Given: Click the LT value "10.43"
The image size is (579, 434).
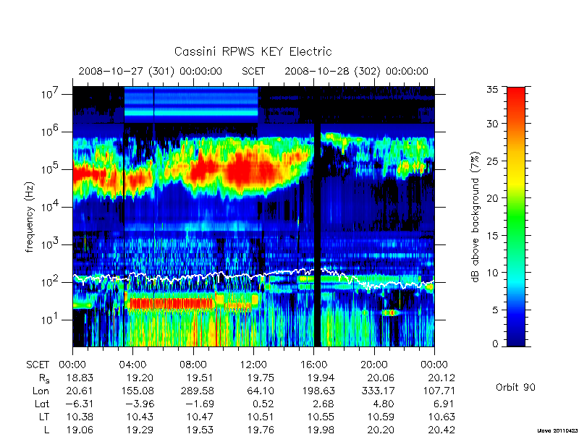Looking at the screenshot, I should 140,417.
